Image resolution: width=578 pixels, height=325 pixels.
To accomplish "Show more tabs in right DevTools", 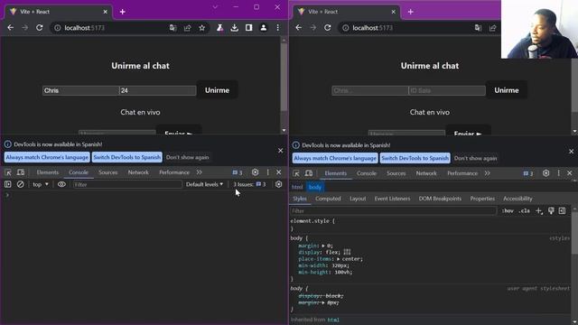I will click(x=488, y=173).
